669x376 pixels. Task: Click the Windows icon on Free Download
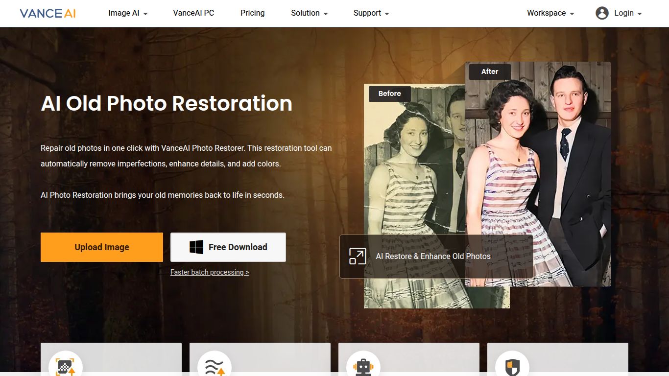click(197, 247)
